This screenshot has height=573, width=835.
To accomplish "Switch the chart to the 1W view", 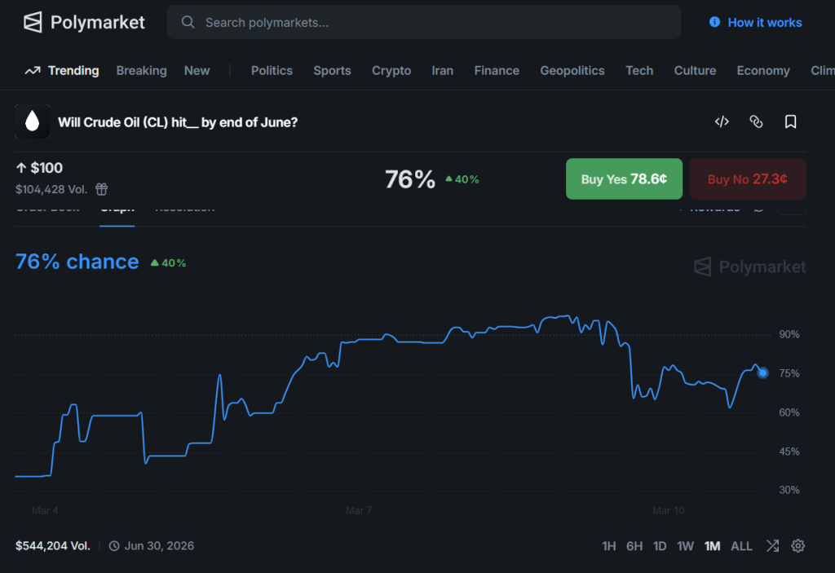I will pyautogui.click(x=685, y=545).
